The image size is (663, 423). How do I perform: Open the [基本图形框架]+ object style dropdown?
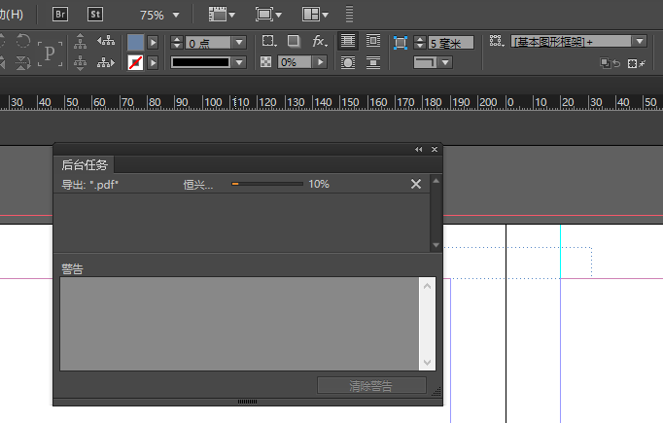click(x=578, y=42)
